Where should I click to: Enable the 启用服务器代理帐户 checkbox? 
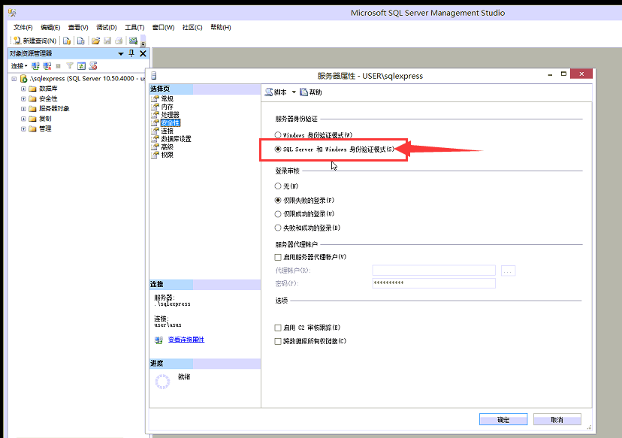tap(278, 257)
